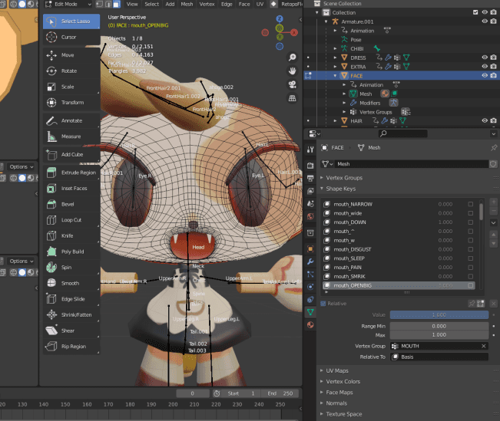
Task: Toggle Collection exclude checkbox
Action: (475, 12)
